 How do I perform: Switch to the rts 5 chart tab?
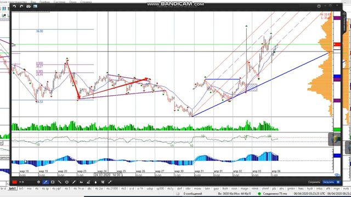67,188
